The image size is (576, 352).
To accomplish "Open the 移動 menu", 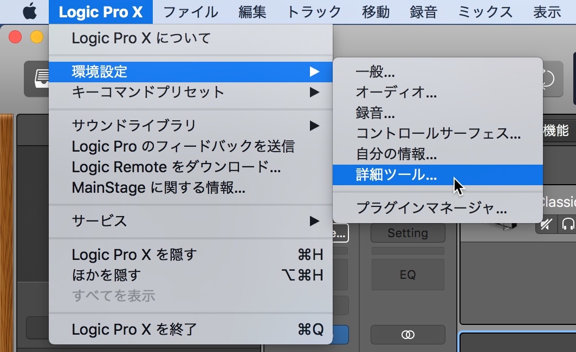I will pyautogui.click(x=376, y=12).
